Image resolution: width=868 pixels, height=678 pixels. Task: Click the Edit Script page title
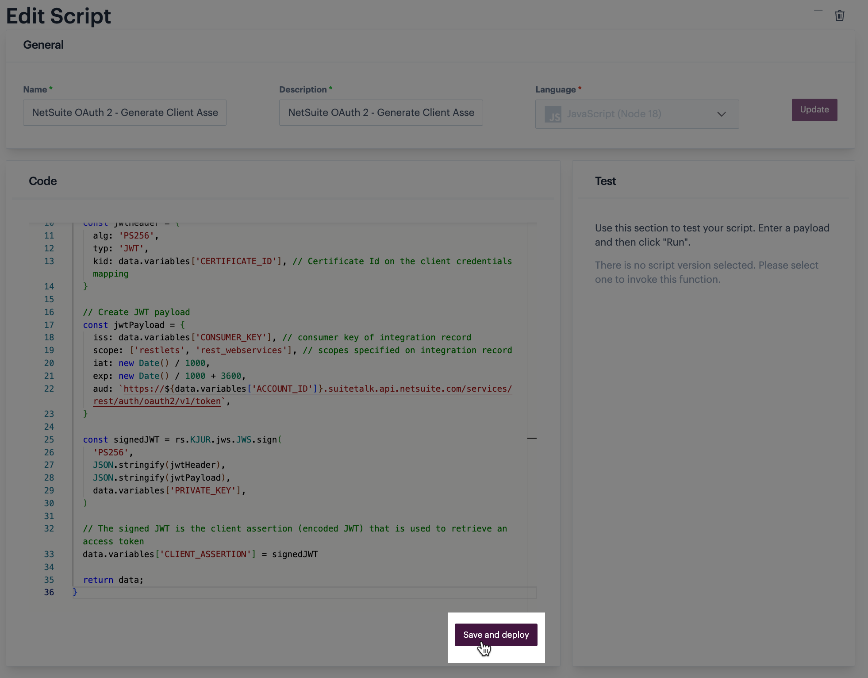[58, 16]
